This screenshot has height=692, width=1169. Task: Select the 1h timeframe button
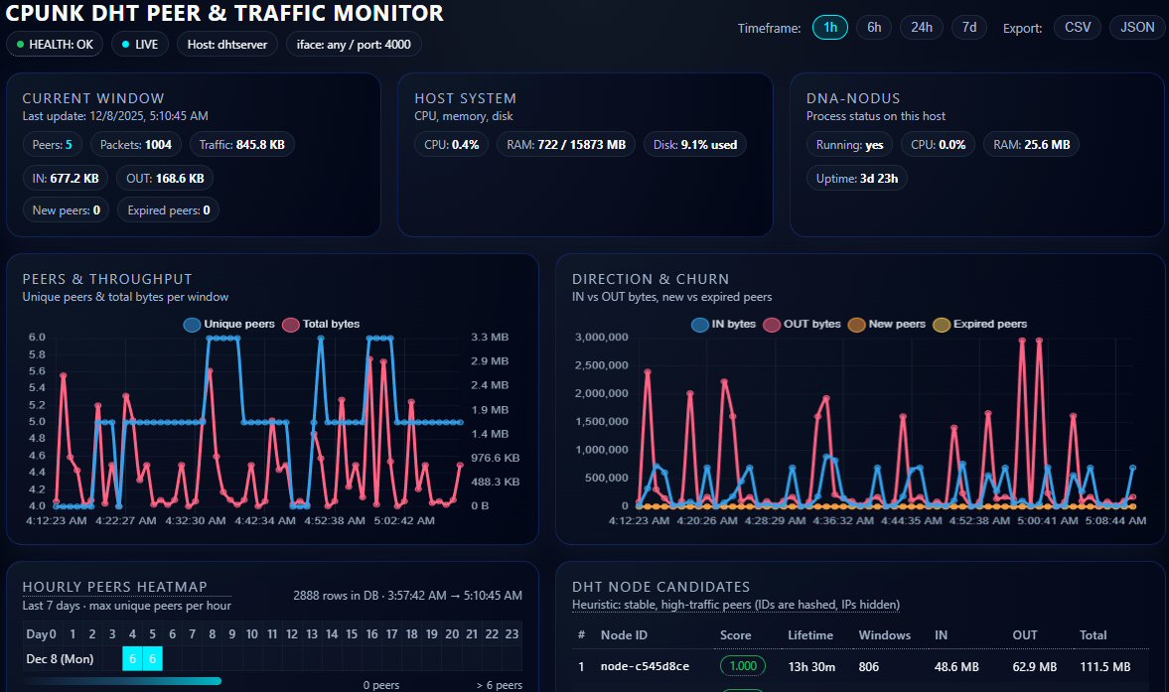tap(829, 28)
